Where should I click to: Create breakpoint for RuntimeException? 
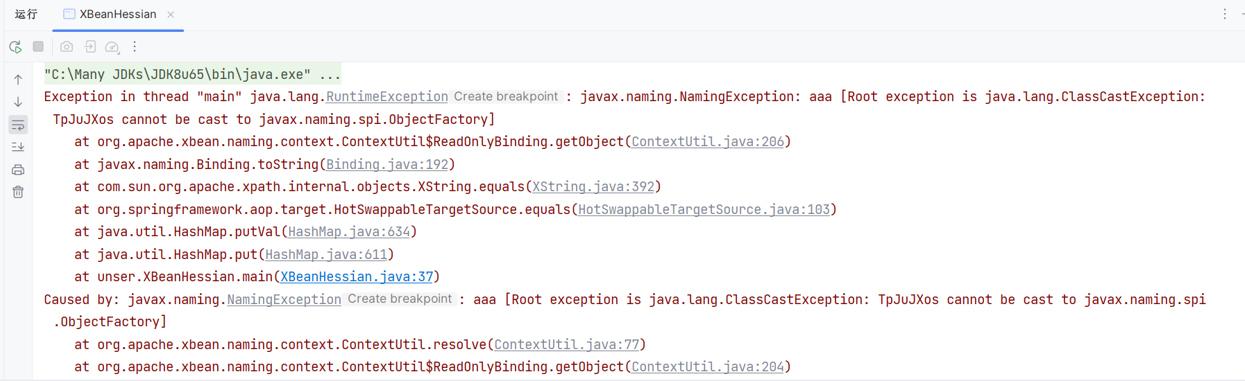point(505,96)
